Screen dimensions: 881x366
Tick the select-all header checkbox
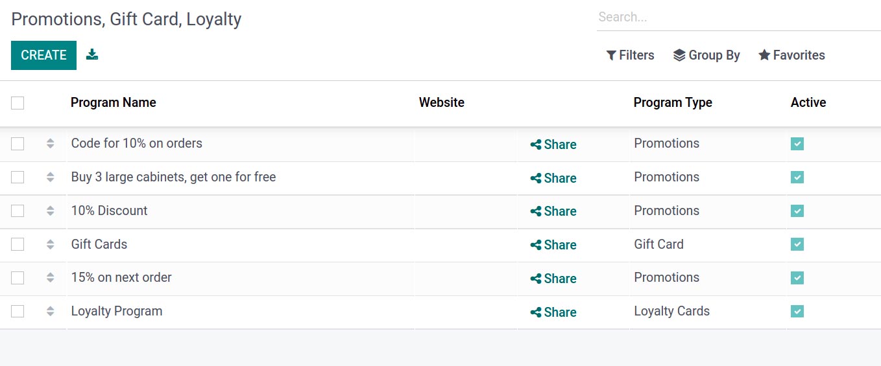[x=18, y=103]
